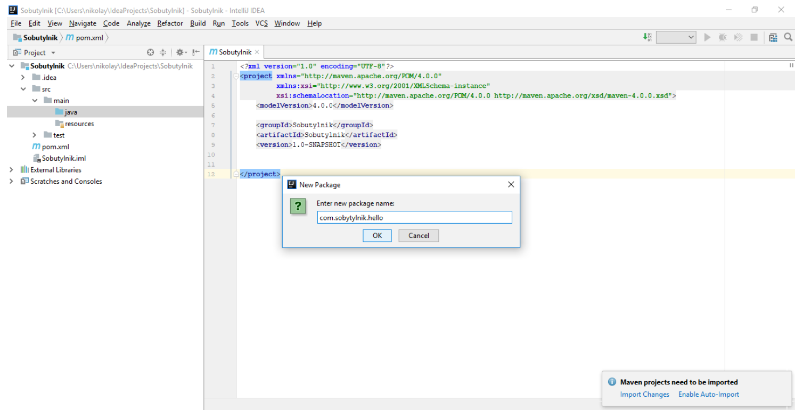Click the info icon in Maven notification

[x=612, y=382]
